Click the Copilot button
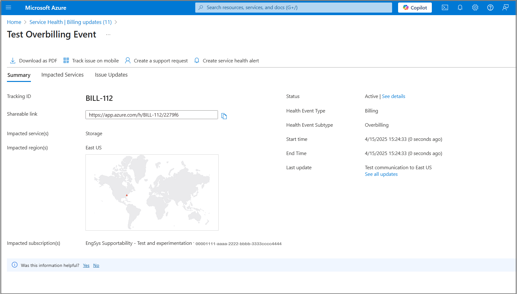This screenshot has width=517, height=294. point(415,8)
